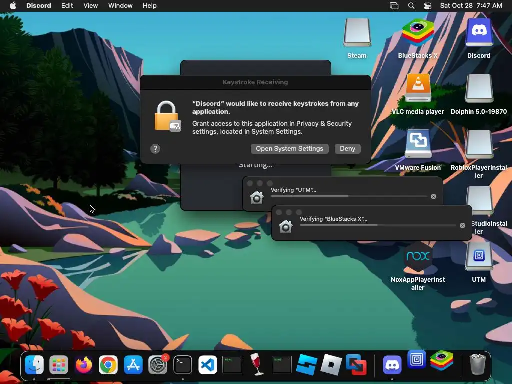Click the date and time in menu bar
This screenshot has height=384, width=512.
[x=471, y=6]
